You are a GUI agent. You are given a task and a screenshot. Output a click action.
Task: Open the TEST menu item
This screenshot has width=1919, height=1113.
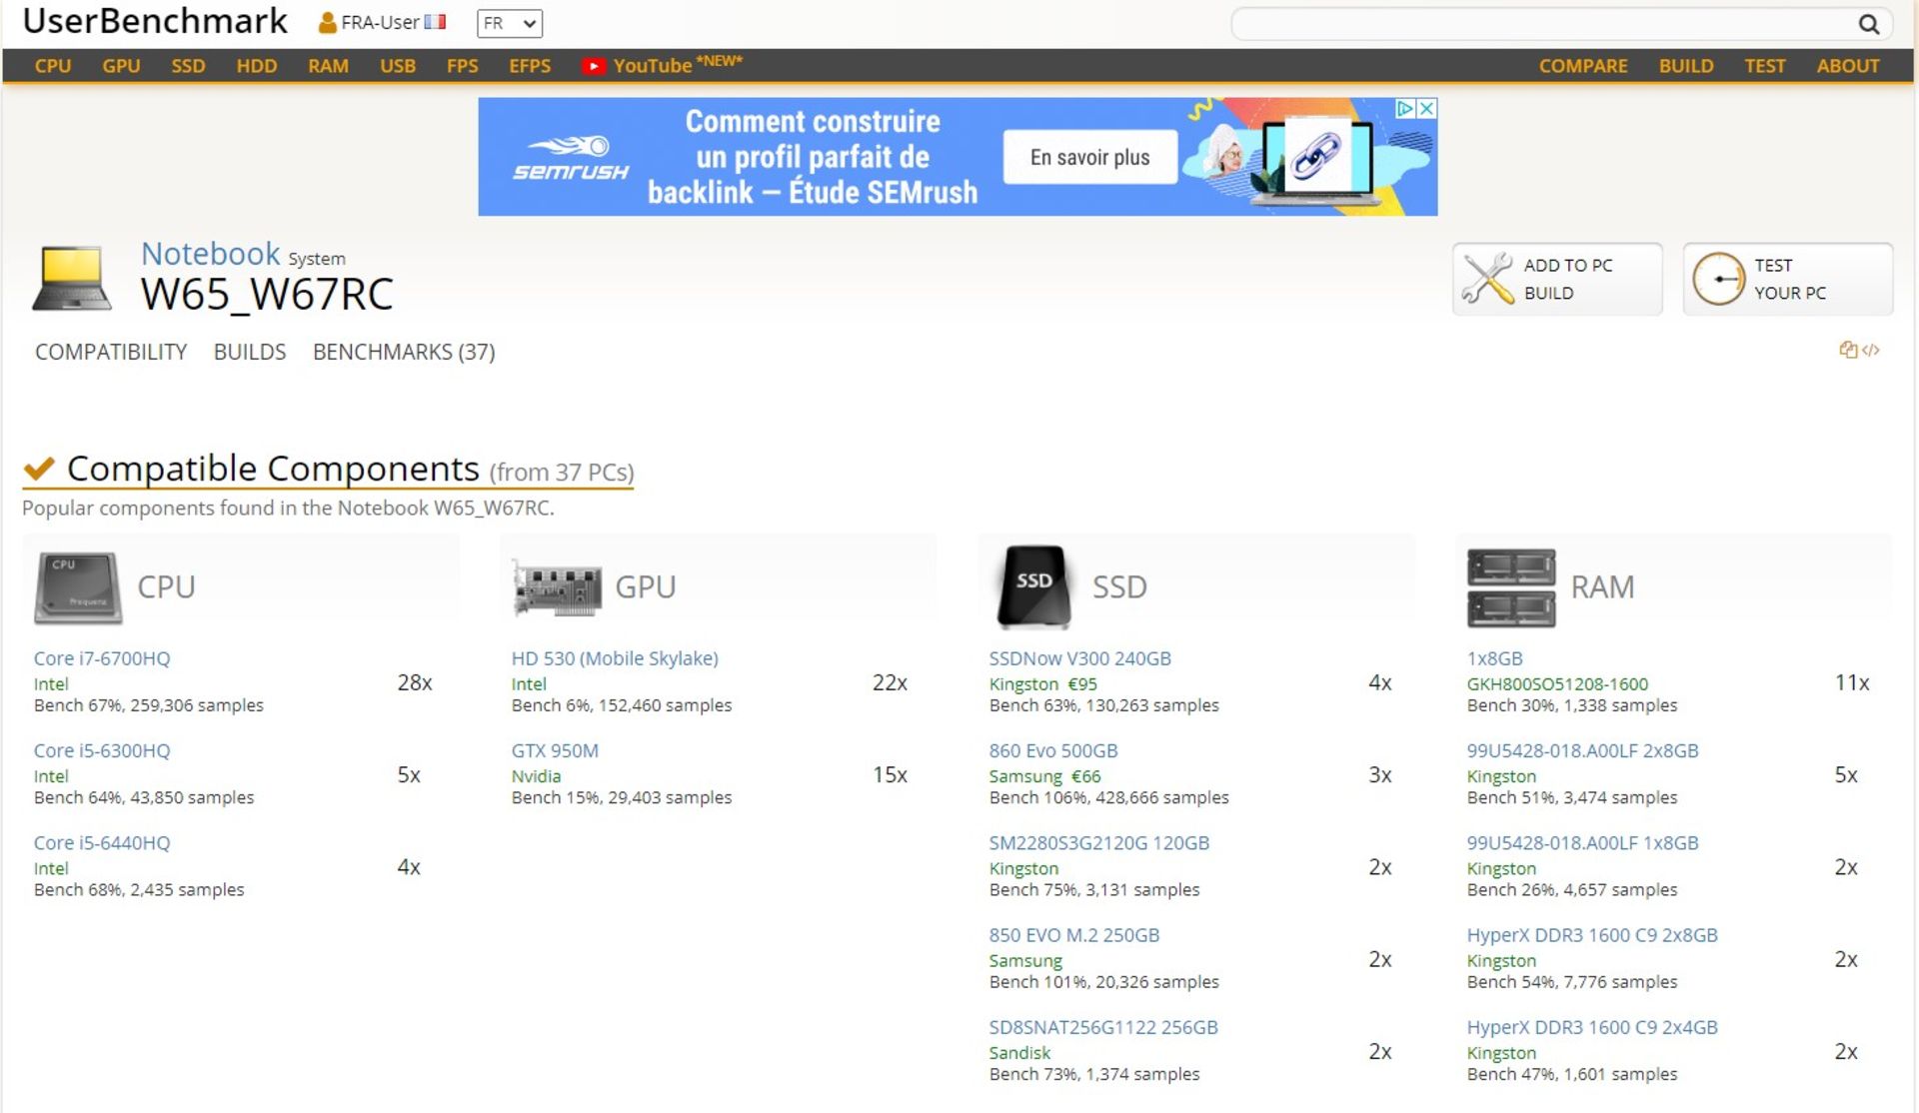pyautogui.click(x=1765, y=66)
